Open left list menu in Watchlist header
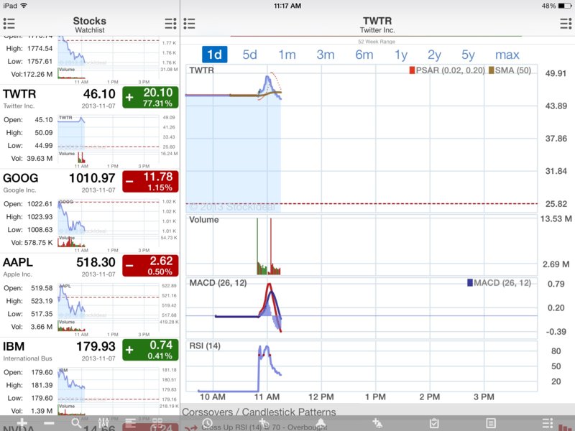Viewport: 575px width, 431px height. click(9, 24)
